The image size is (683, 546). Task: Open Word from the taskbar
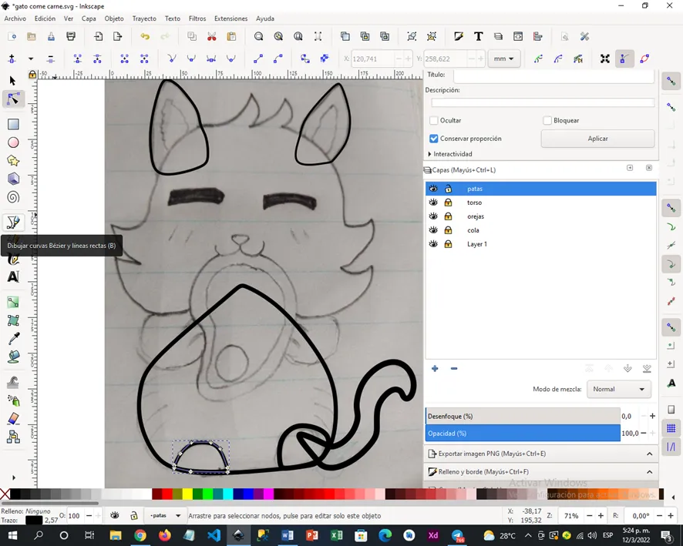pos(288,535)
